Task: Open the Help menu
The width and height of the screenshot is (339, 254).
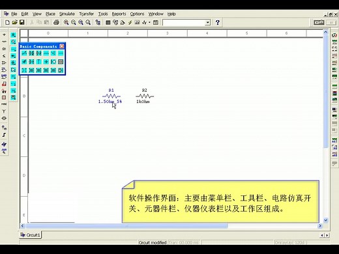Action: pyautogui.click(x=171, y=14)
